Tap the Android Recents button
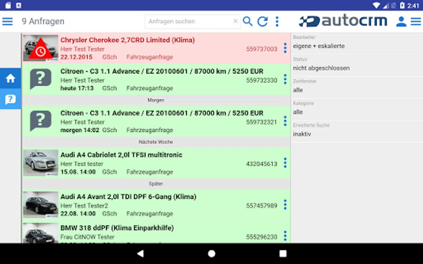This screenshot has height=264, width=423. [283, 253]
